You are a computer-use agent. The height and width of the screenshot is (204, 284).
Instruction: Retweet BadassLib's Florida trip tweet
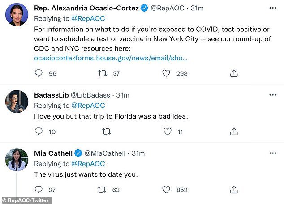(x=106, y=132)
